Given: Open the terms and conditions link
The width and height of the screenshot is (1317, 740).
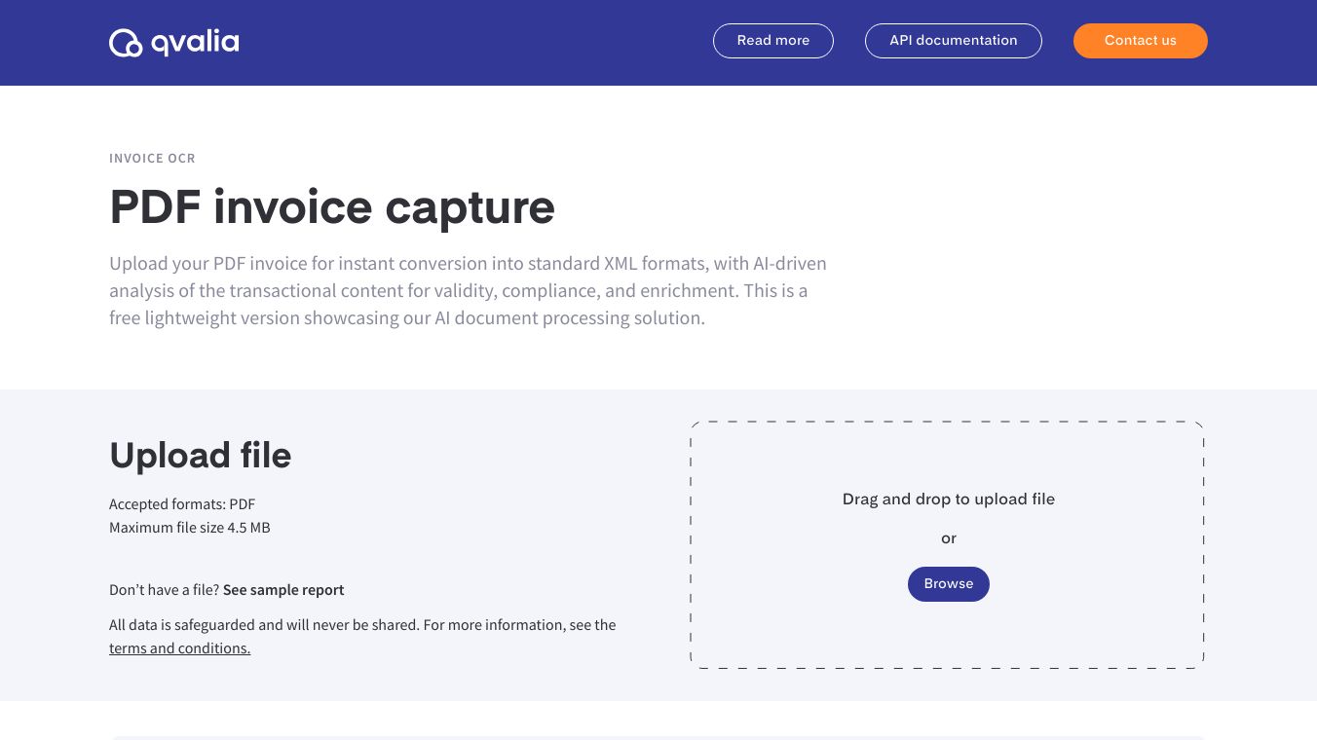Looking at the screenshot, I should pos(179,648).
